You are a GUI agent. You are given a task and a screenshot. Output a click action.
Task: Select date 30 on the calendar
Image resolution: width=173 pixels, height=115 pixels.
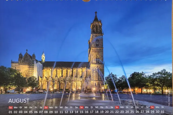click(x=157, y=112)
